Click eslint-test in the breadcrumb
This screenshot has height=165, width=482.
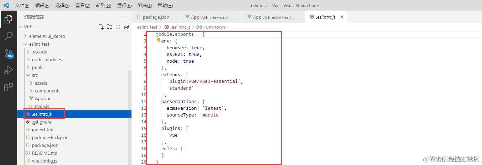click(x=147, y=27)
